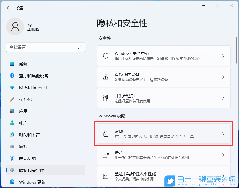239x188 pixels.
Task: Expand the 墨迹书写和键入个性化 chevron
Action: (x=223, y=176)
